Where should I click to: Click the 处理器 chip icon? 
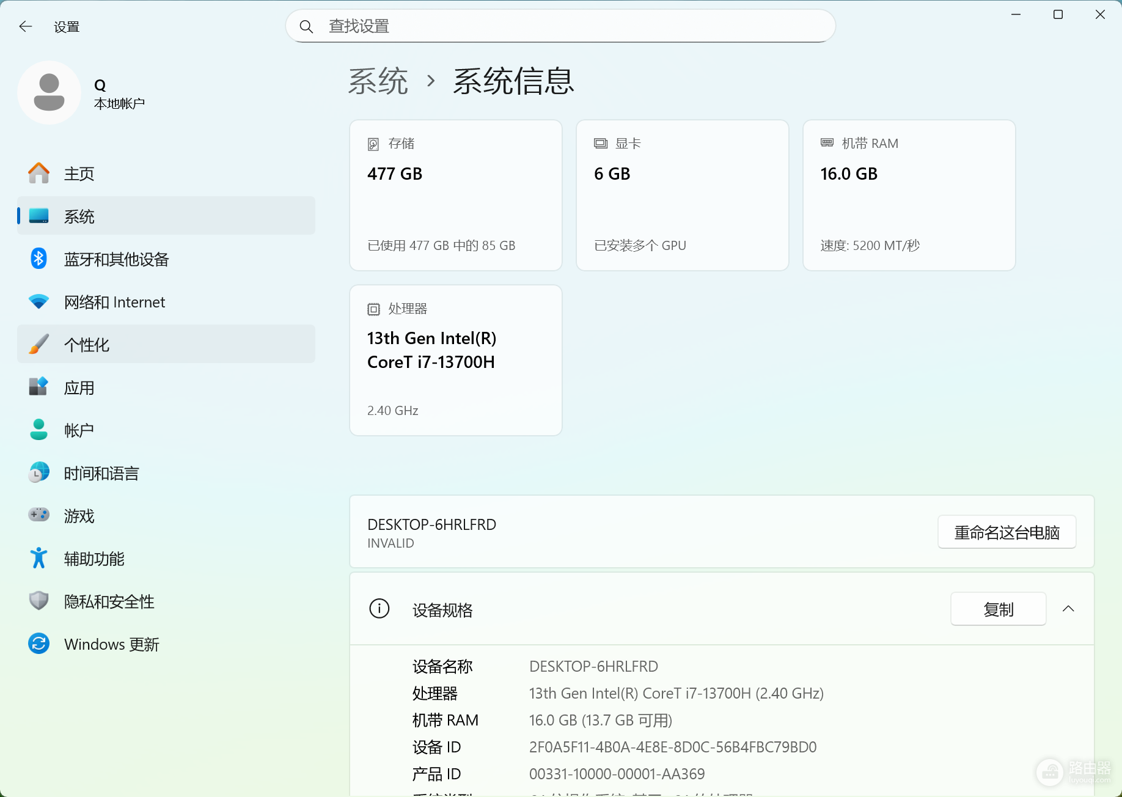[373, 309]
